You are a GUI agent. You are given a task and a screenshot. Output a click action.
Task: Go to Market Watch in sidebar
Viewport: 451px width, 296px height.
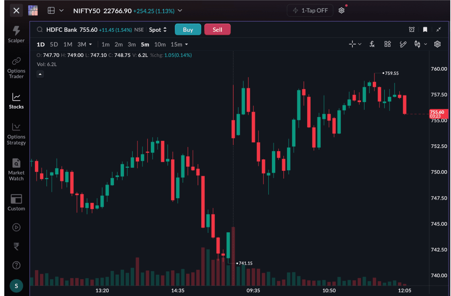16,170
